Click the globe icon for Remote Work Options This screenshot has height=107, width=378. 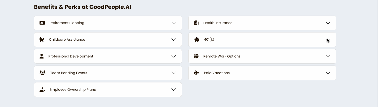[196, 56]
